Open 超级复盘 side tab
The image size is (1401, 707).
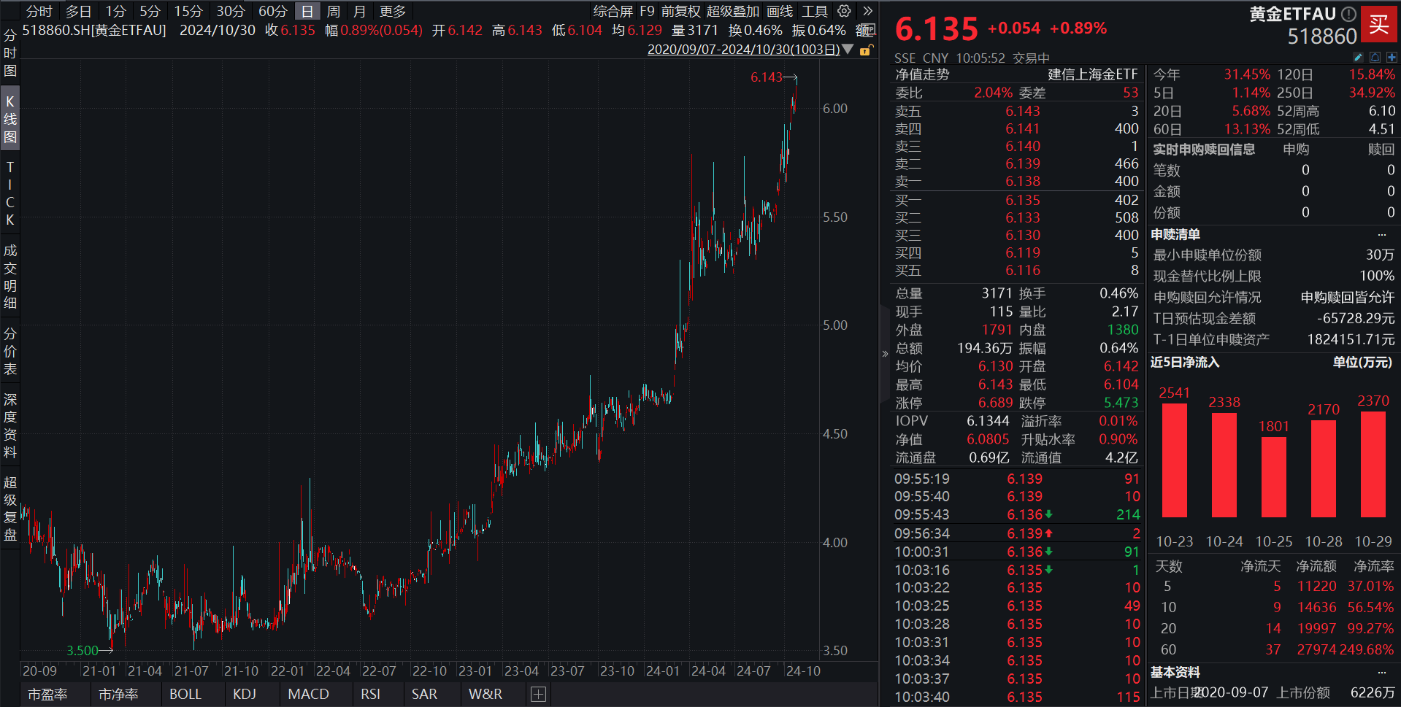(x=10, y=509)
